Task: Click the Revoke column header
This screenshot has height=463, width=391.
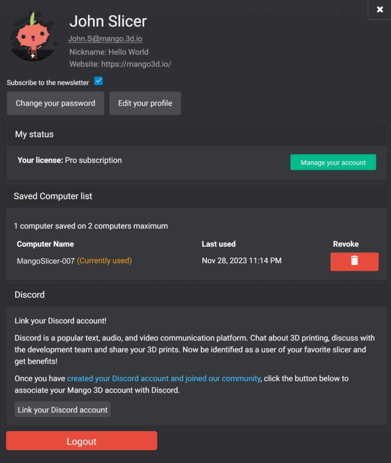Action: pyautogui.click(x=346, y=244)
